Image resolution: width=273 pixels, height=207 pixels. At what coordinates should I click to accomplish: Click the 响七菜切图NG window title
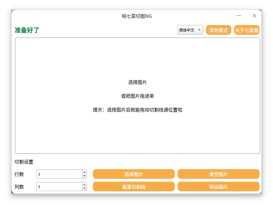click(137, 16)
